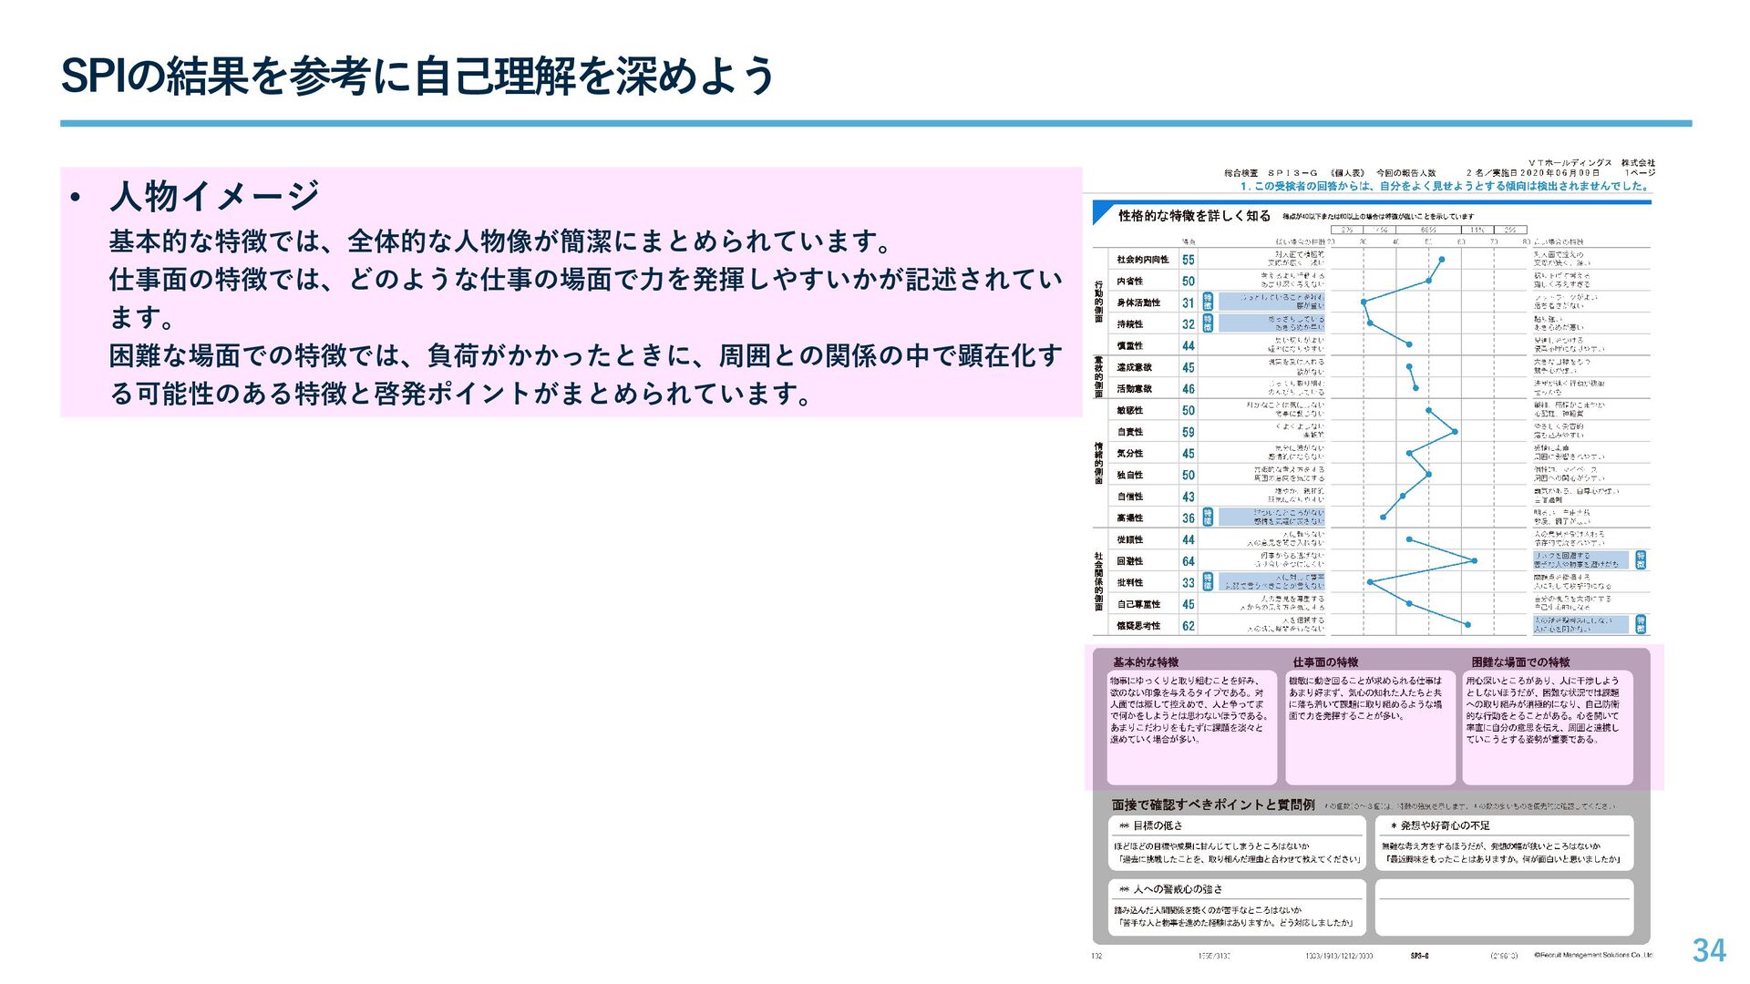This screenshot has height=984, width=1750.
Task: Click the 敏感性 row label
Action: coord(1129,411)
